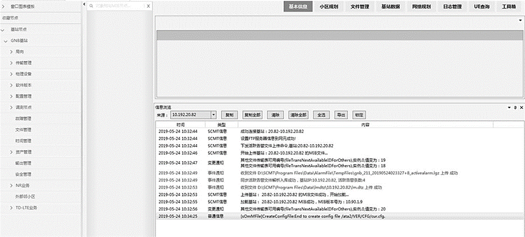Select the 收藏节点 section header
The image size is (525, 237).
(x=40, y=18)
